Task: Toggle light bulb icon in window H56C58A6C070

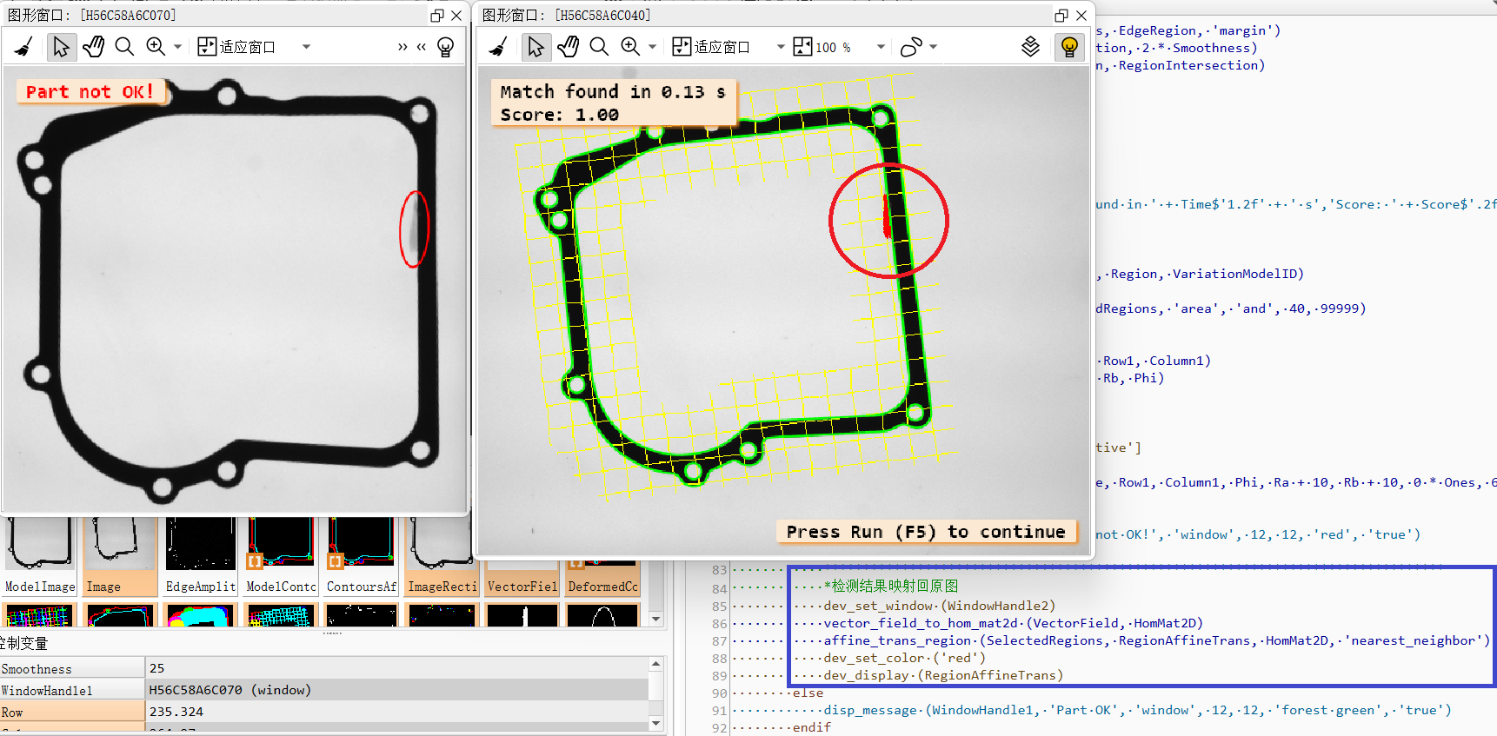Action: [445, 47]
